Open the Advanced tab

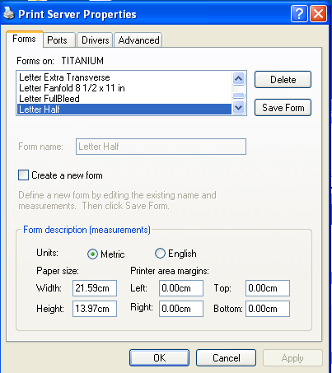click(138, 40)
